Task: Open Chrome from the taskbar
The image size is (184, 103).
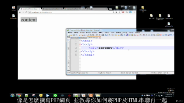Action: click(x=19, y=95)
